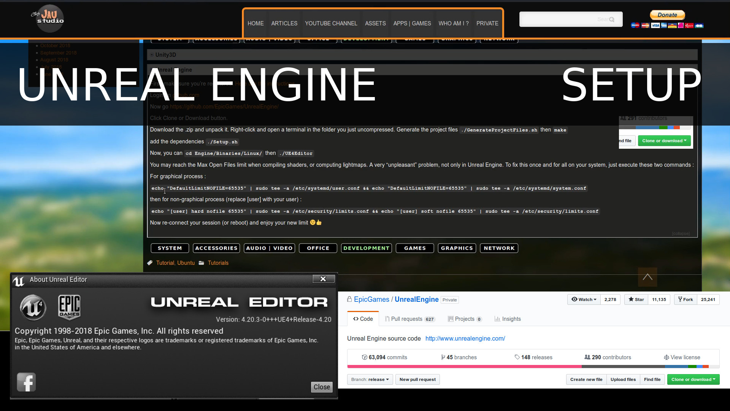The image size is (730, 411).
Task: Click the search magnifier icon
Action: pos(612,19)
